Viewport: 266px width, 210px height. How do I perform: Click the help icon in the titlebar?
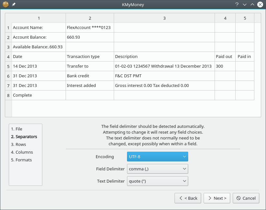[236, 5]
